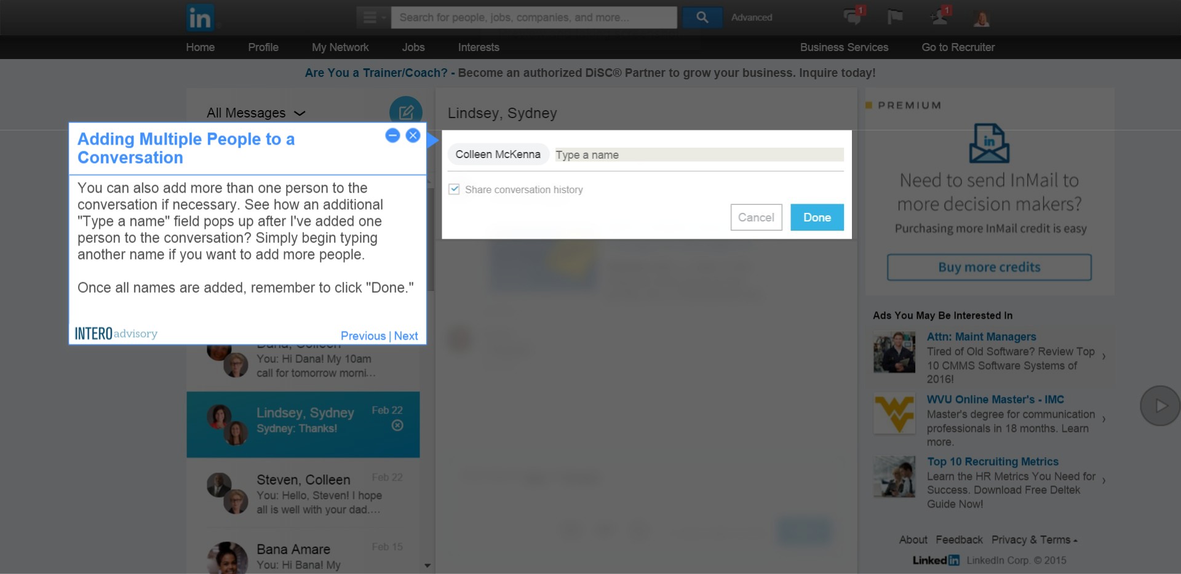Open the messages notification icon
The image size is (1181, 574).
[x=853, y=16]
